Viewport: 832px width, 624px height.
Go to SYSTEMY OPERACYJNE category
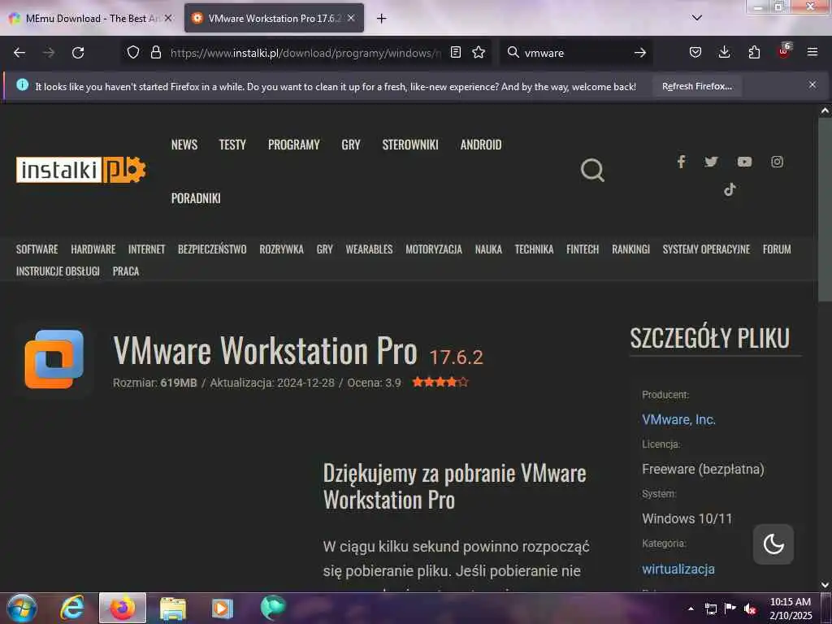pyautogui.click(x=706, y=249)
